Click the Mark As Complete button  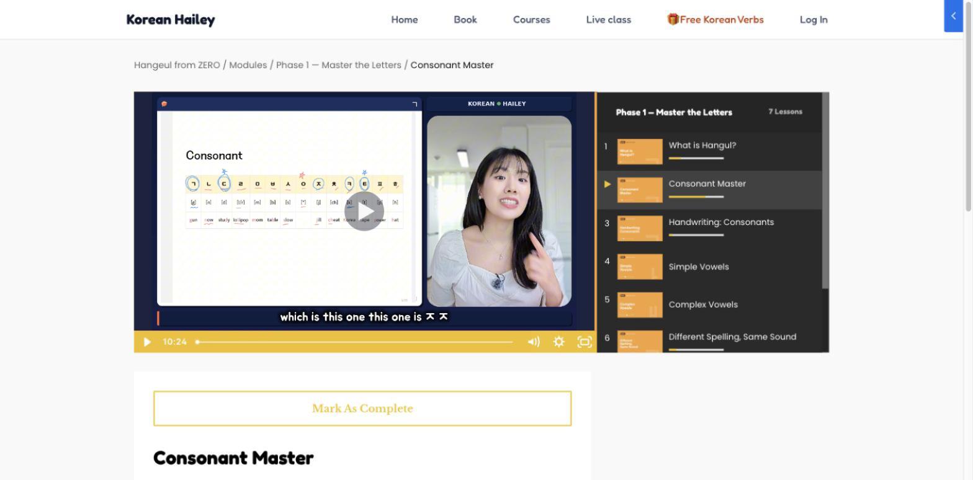tap(362, 409)
